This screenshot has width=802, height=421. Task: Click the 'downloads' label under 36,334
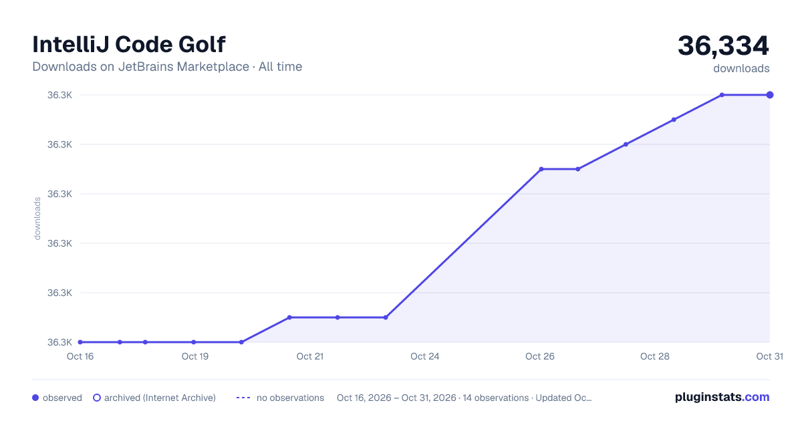click(x=741, y=68)
